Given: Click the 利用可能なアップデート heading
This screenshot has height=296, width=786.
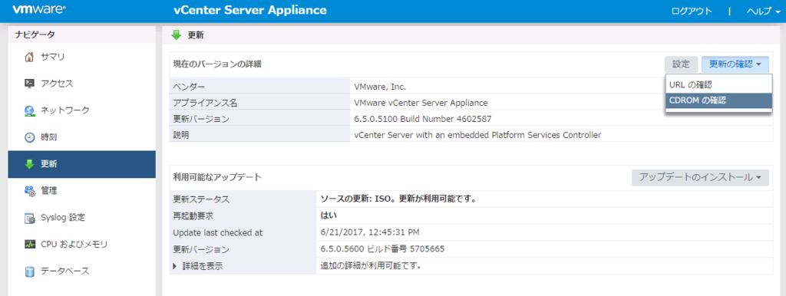Looking at the screenshot, I should (217, 177).
